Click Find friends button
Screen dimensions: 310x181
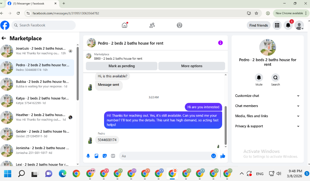(x=259, y=25)
